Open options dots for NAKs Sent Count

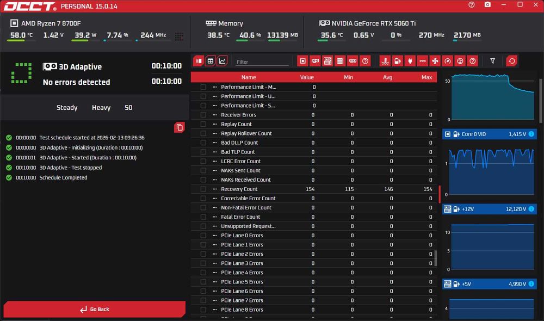(x=214, y=170)
